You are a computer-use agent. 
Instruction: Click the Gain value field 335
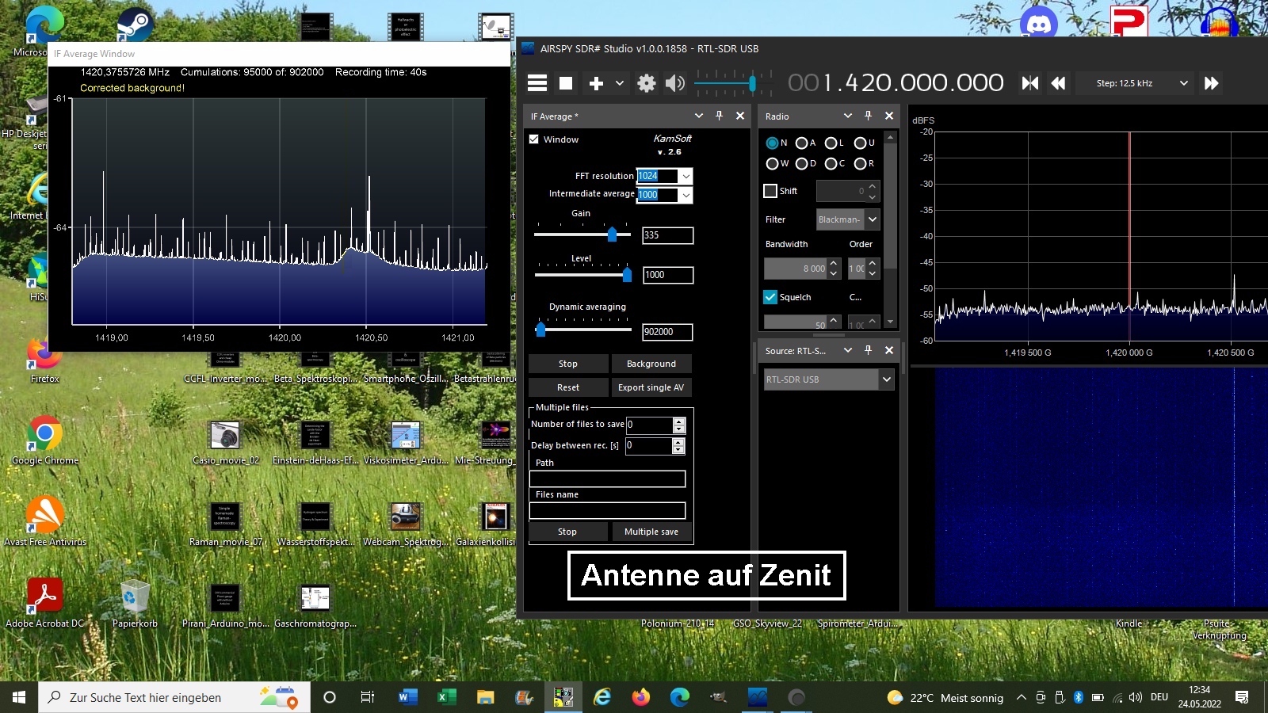[x=667, y=235]
